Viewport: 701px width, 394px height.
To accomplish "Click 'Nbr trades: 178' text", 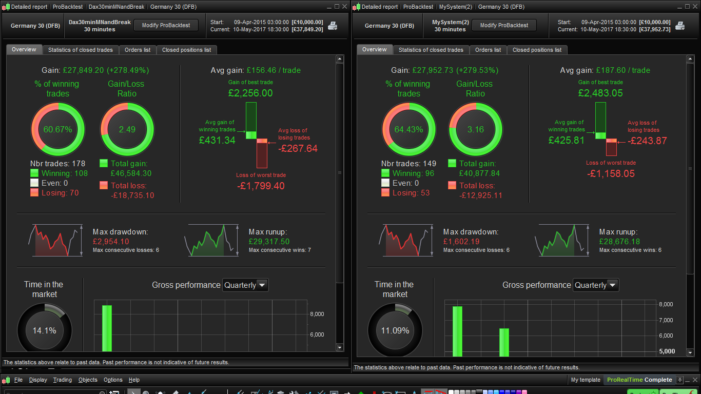I will click(x=58, y=164).
